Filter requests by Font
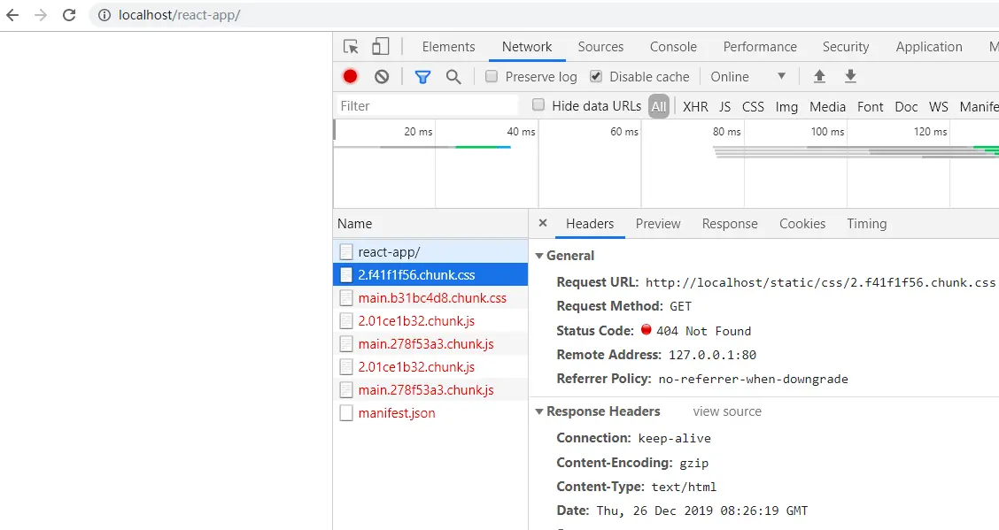This screenshot has height=530, width=999. click(x=870, y=106)
